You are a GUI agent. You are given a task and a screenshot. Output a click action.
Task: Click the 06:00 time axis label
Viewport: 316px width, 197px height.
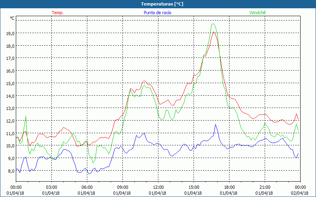click(87, 188)
